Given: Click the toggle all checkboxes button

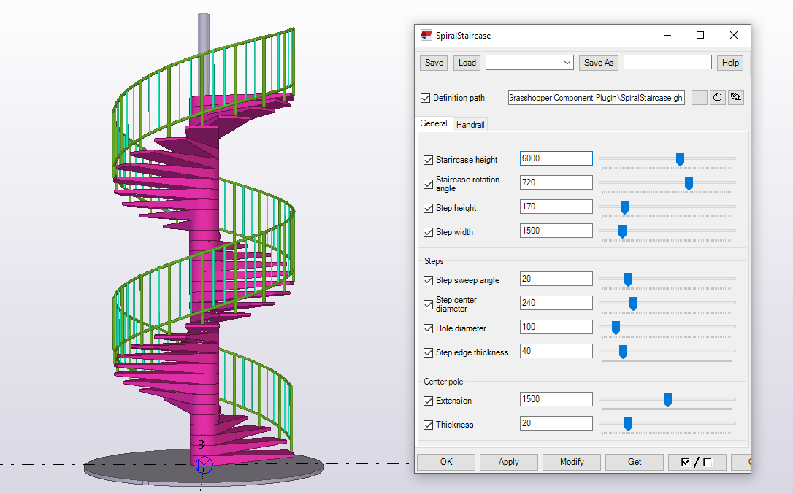Looking at the screenshot, I should coord(696,462).
